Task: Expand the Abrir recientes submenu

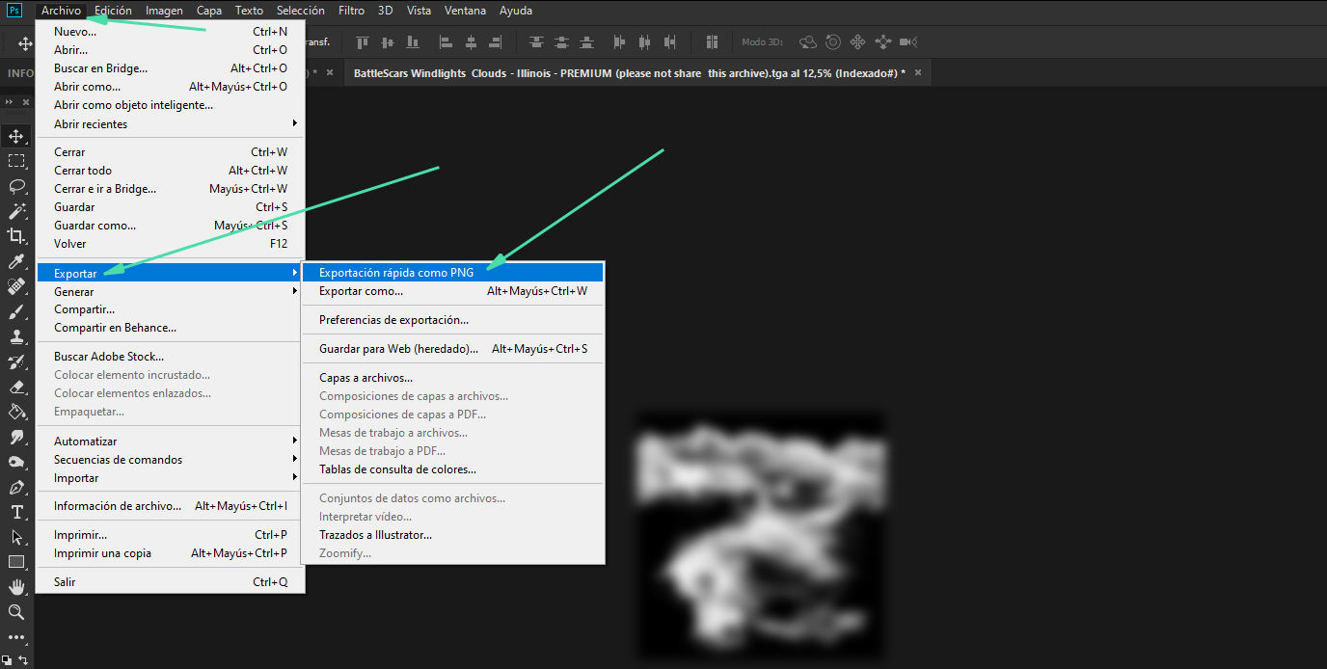Action: pos(171,123)
